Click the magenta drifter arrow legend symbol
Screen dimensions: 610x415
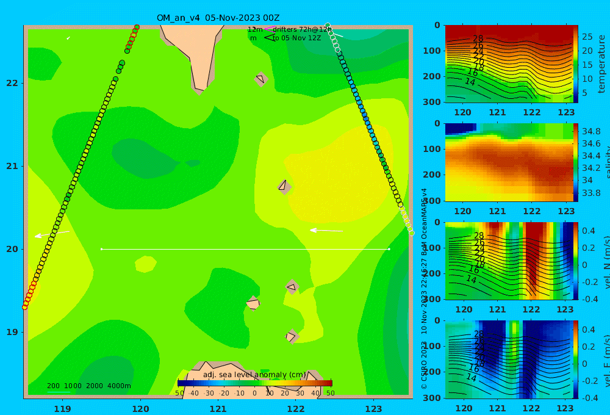269,29
